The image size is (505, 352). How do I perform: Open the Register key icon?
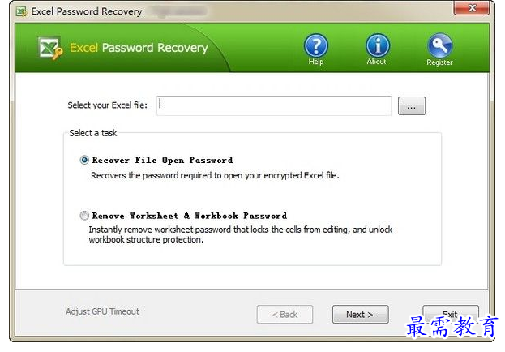(x=439, y=45)
